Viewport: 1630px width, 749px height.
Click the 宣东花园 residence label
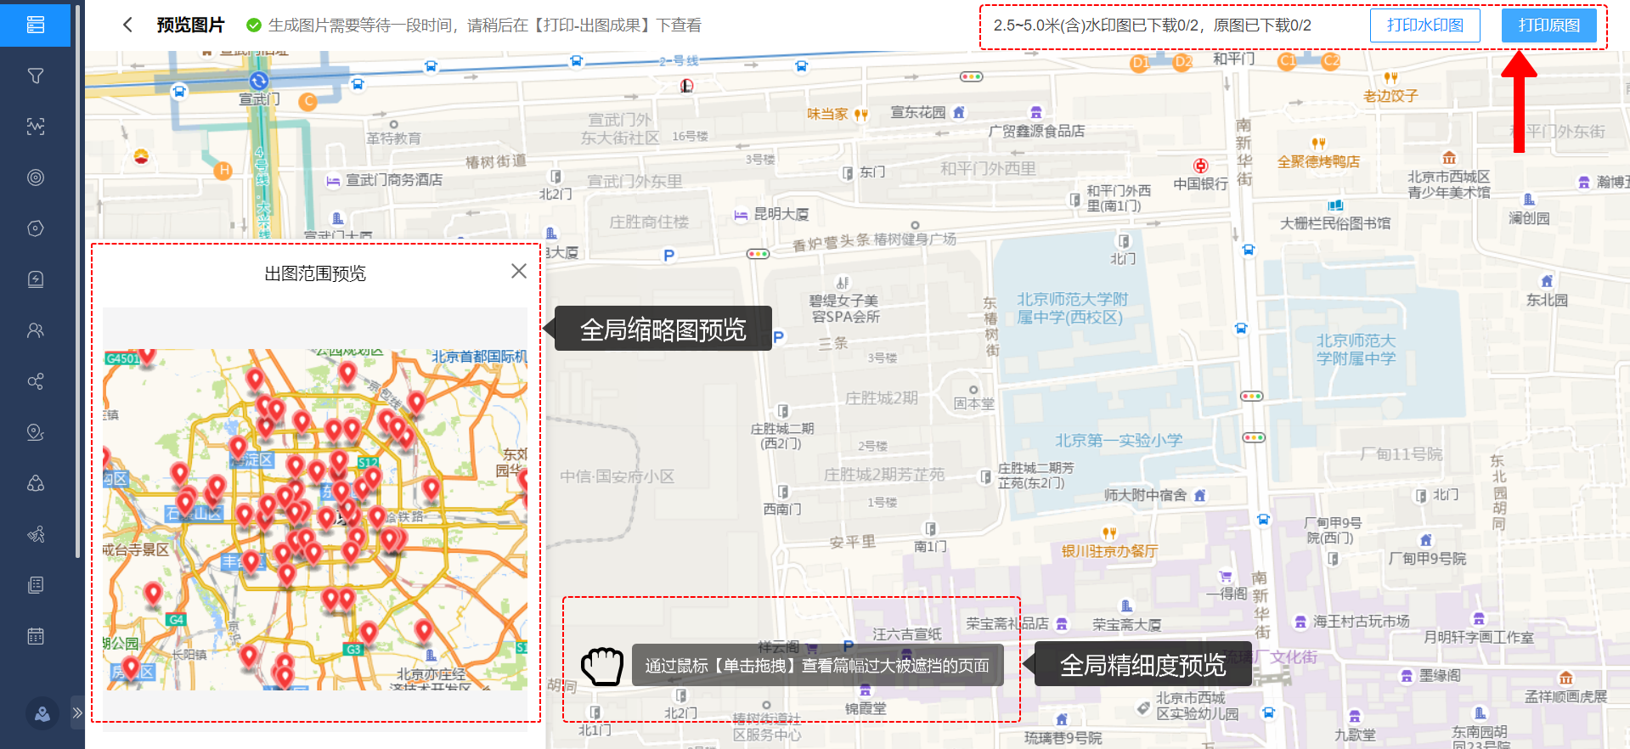pos(917,112)
